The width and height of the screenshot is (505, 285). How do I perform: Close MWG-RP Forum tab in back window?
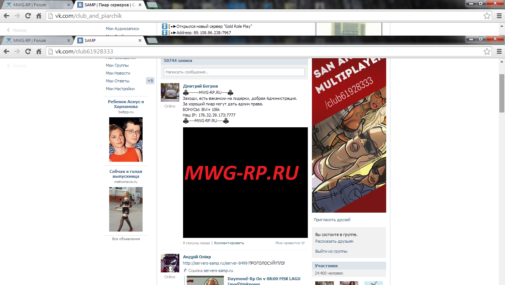pos(68,5)
